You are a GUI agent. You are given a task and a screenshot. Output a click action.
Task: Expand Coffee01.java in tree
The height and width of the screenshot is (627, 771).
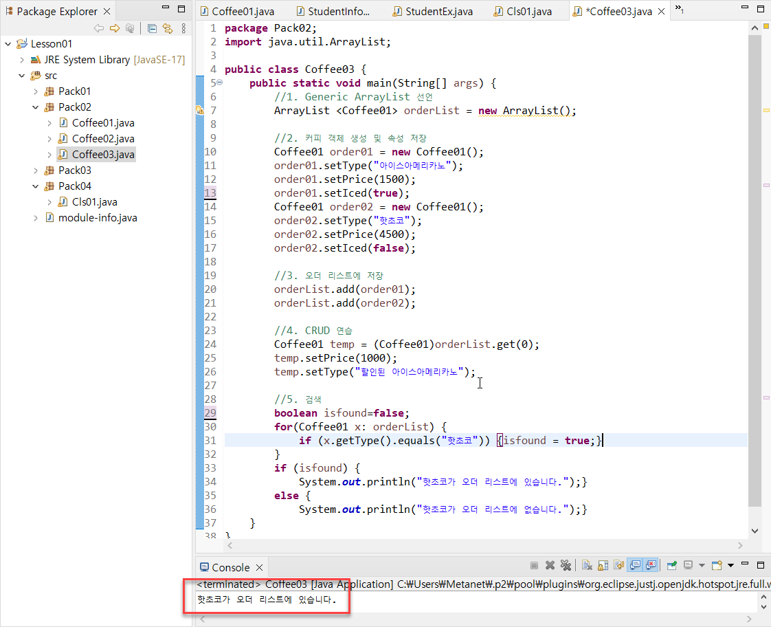click(x=49, y=122)
